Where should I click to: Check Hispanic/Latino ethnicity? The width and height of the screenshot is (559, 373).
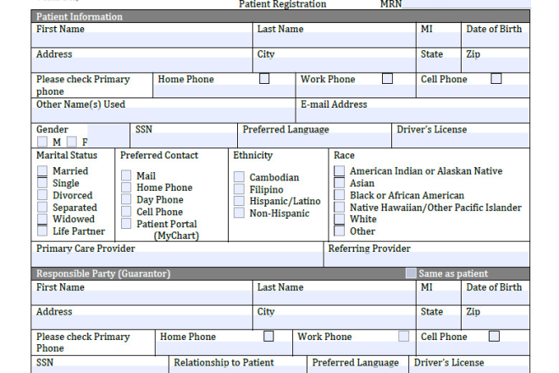239,201
